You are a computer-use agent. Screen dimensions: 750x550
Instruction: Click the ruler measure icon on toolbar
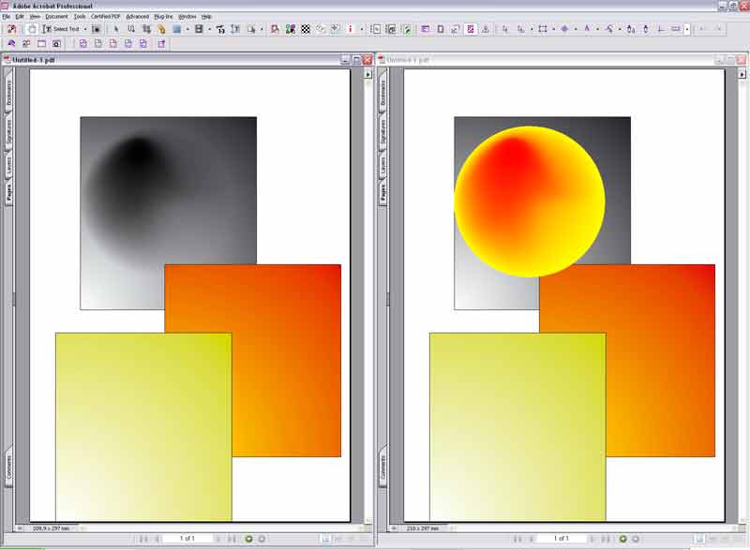675,29
